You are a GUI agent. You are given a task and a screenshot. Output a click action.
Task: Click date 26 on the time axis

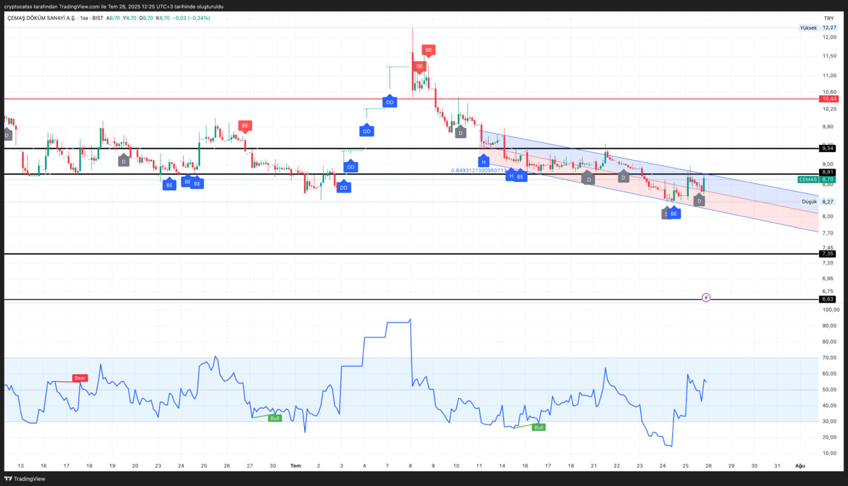(x=227, y=465)
